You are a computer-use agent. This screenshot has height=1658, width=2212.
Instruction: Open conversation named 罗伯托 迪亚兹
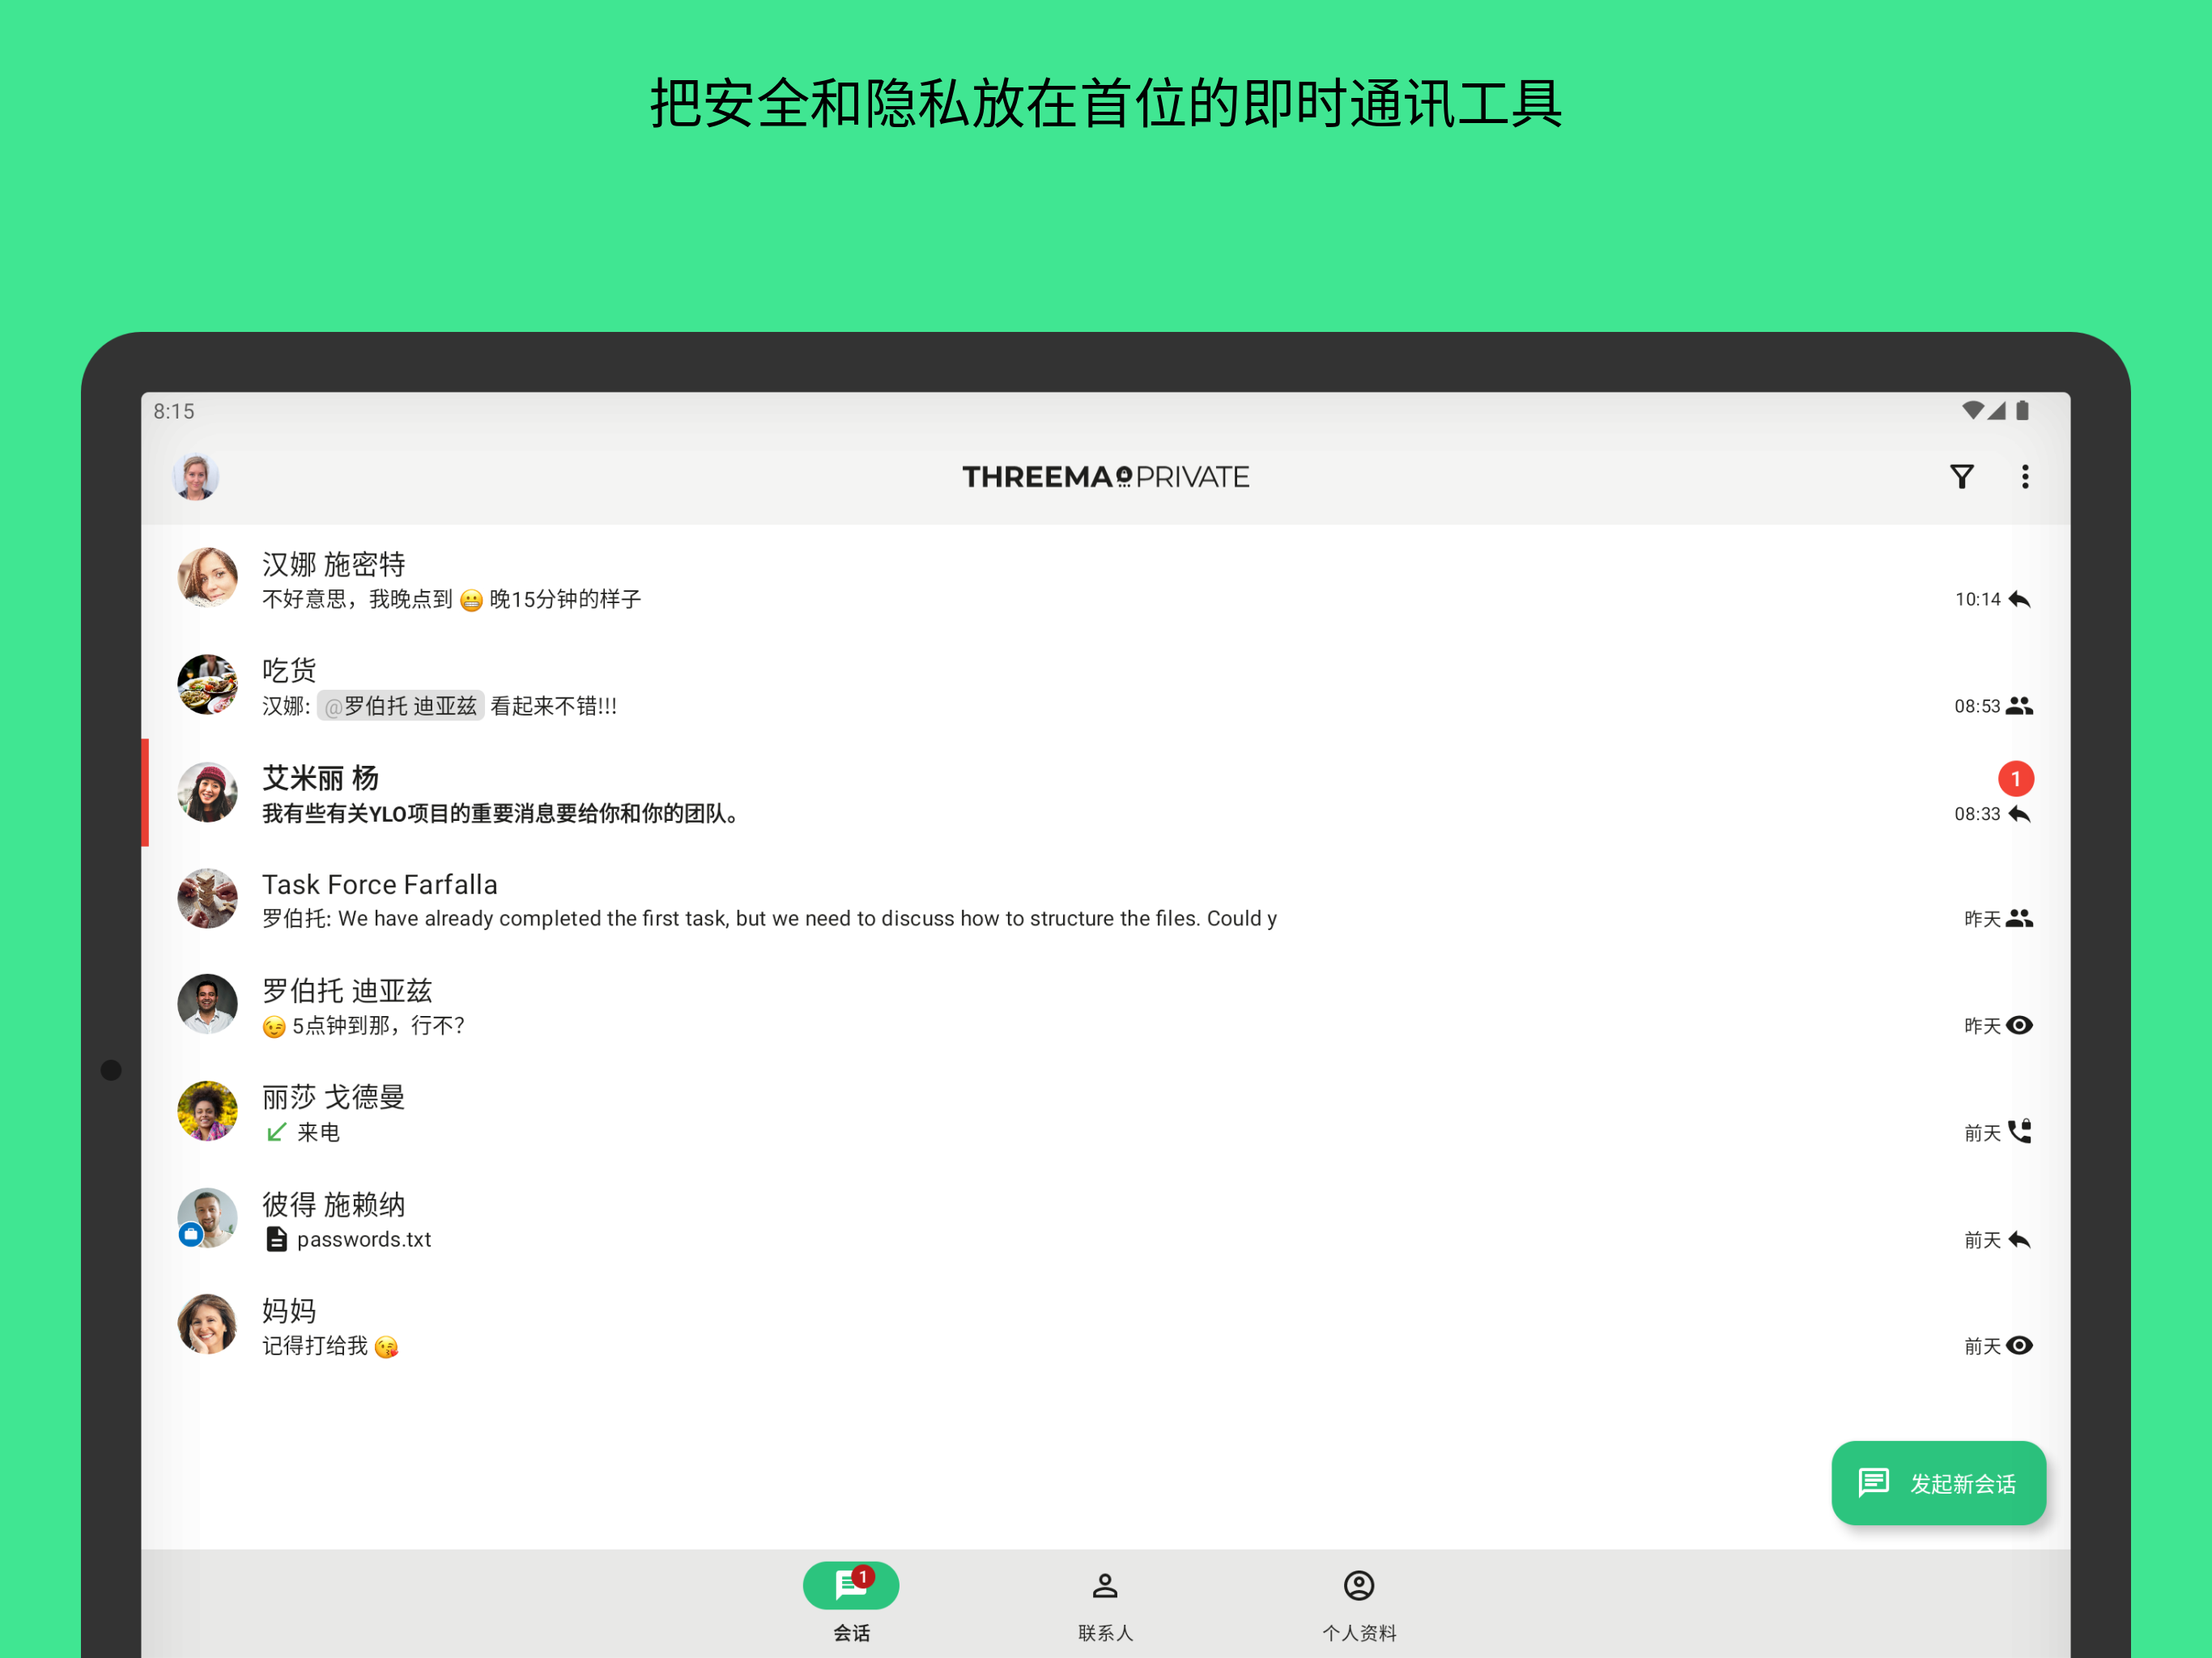347,990
